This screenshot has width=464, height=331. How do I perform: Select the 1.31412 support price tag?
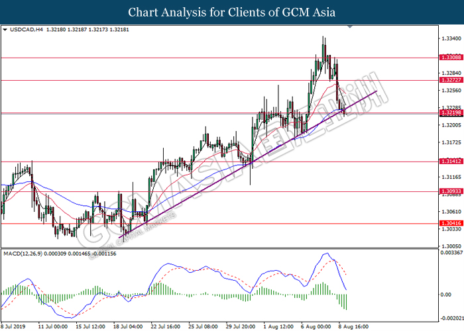click(451, 161)
